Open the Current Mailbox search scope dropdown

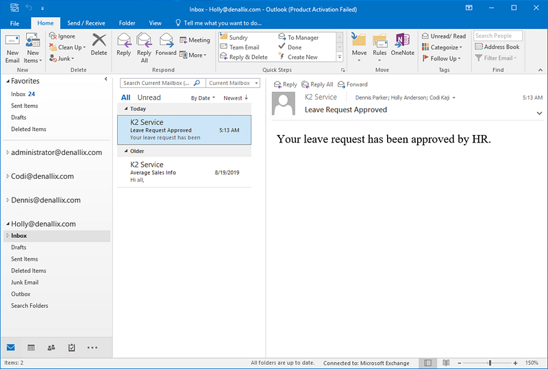[x=233, y=83]
